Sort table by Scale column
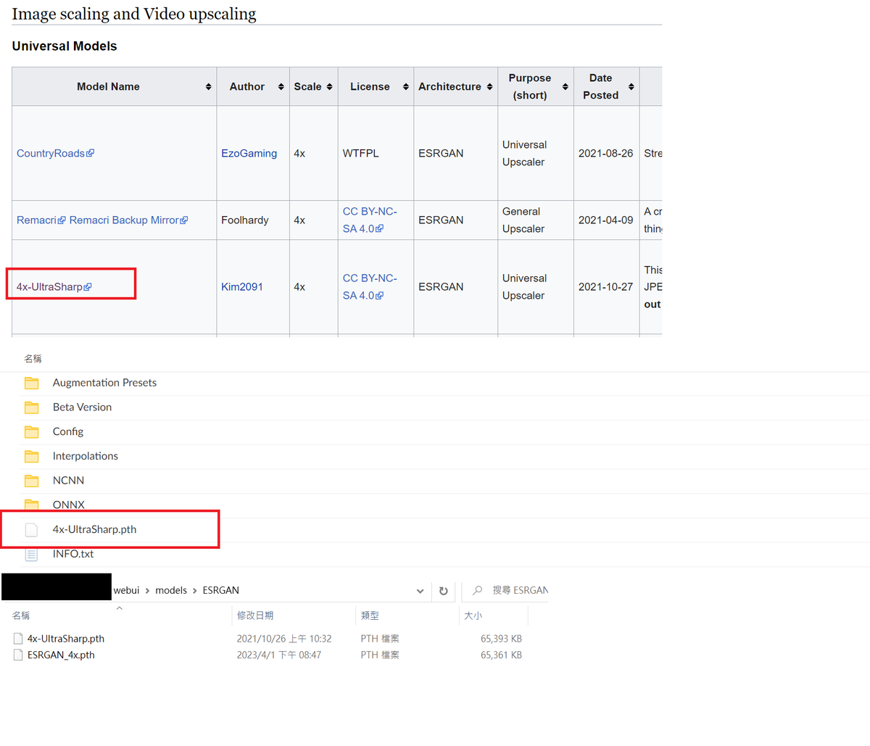 click(x=329, y=86)
